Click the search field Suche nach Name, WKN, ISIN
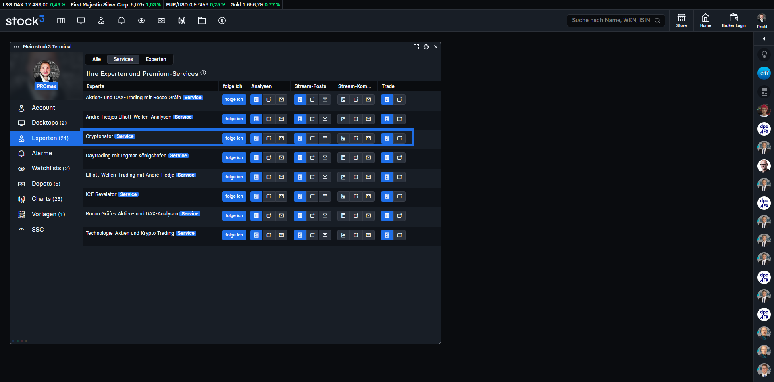The width and height of the screenshot is (774, 382). [616, 20]
